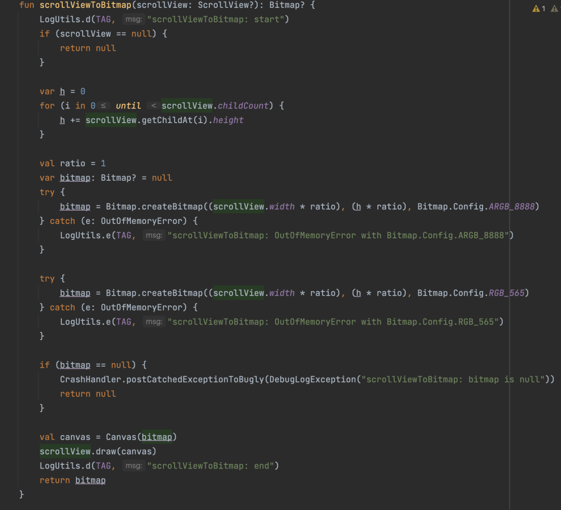Click the "scrollViewToBitmap: end" log string
Viewport: 561px width, 510px height.
tap(210, 466)
